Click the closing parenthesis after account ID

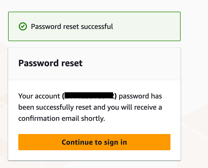[x=115, y=96]
